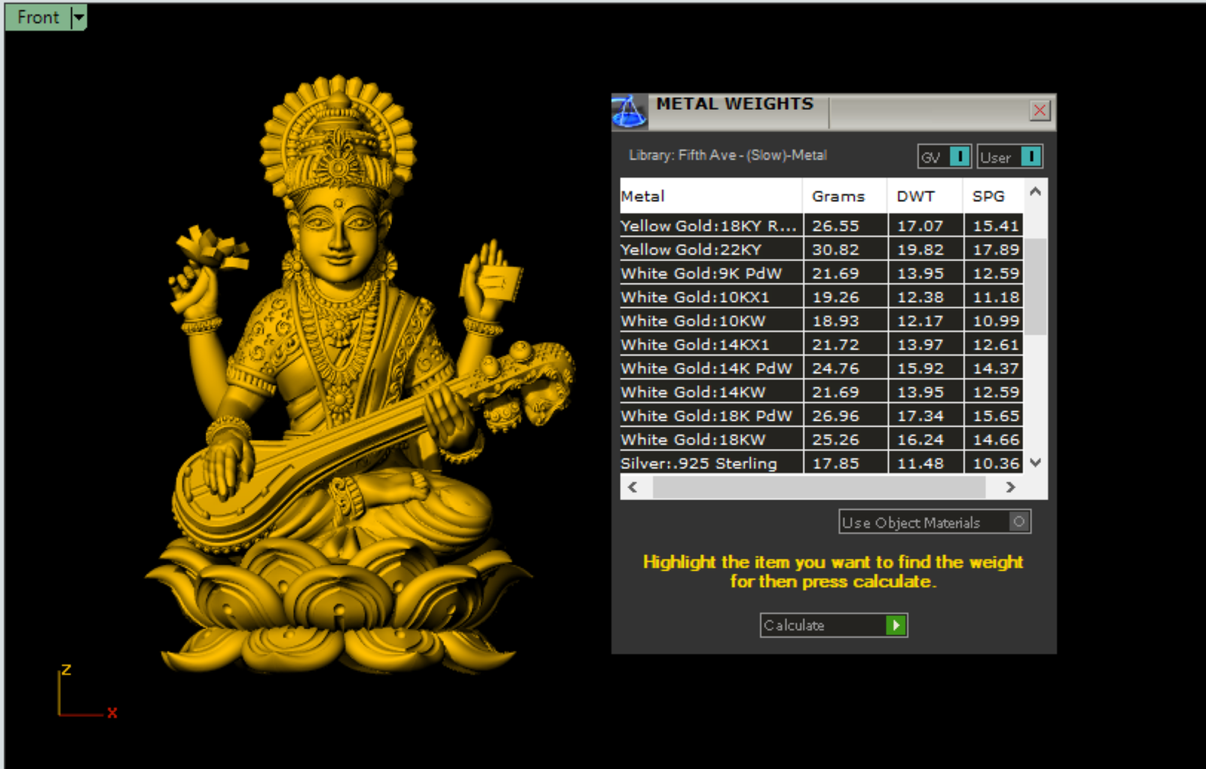The height and width of the screenshot is (769, 1206).
Task: Toggle the GV library switch
Action: click(959, 157)
